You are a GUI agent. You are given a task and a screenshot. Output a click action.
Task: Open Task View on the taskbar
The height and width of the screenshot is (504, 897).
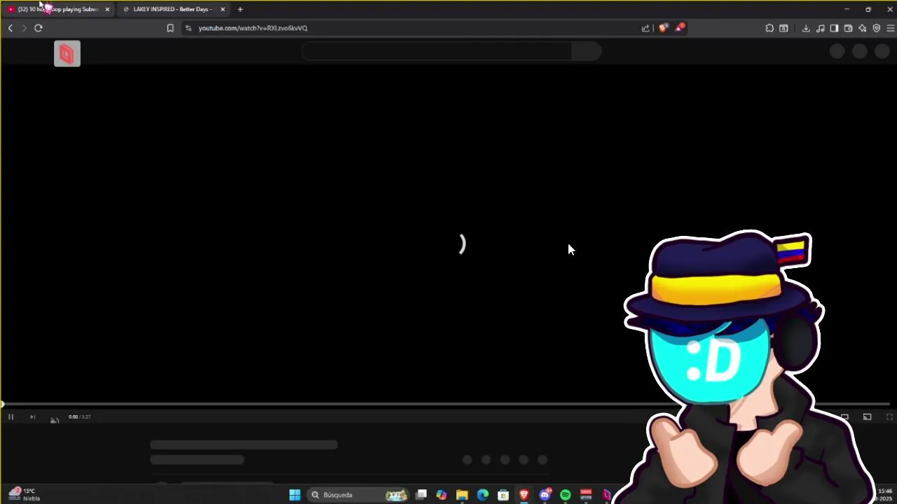(x=421, y=495)
